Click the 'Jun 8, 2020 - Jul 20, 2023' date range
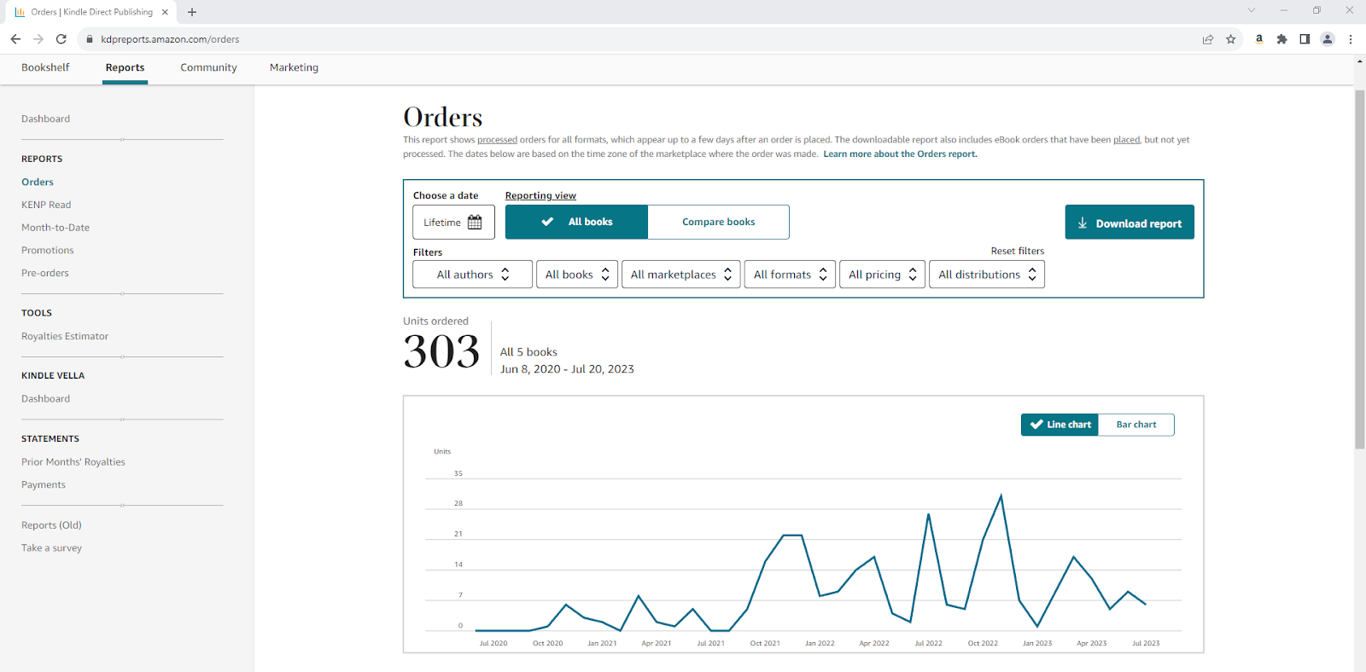 (x=567, y=369)
